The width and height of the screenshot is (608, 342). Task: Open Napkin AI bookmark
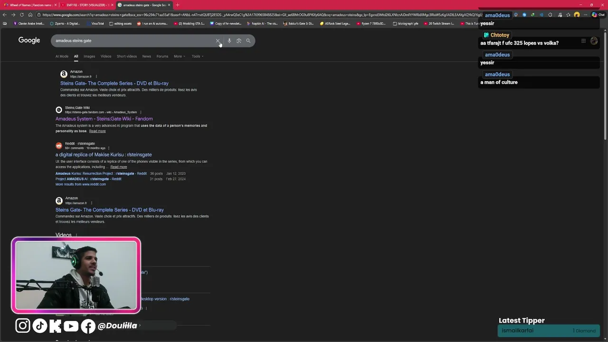point(262,23)
